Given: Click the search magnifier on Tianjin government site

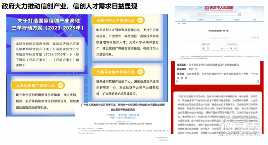Looking at the screenshot, I should coord(240,14).
